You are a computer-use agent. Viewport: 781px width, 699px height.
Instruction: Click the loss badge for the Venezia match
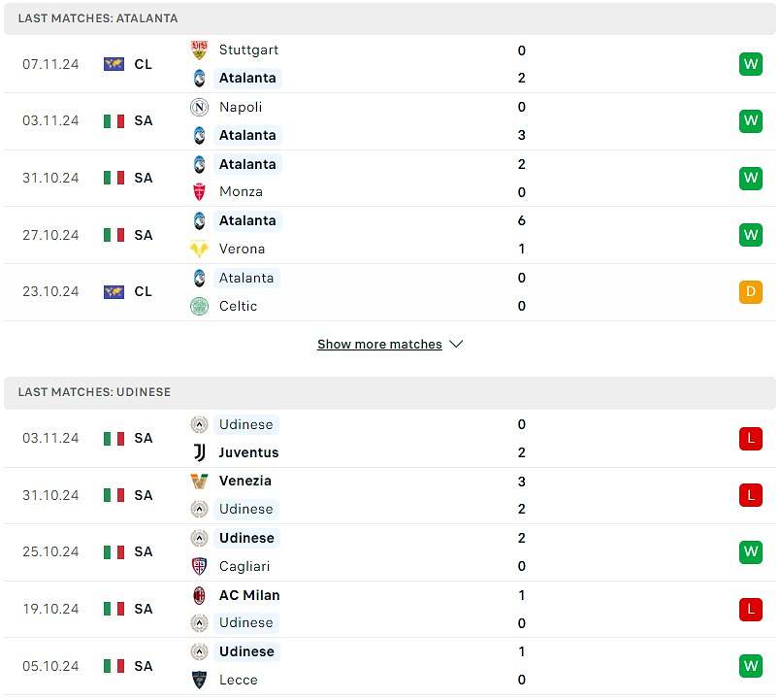(x=751, y=495)
